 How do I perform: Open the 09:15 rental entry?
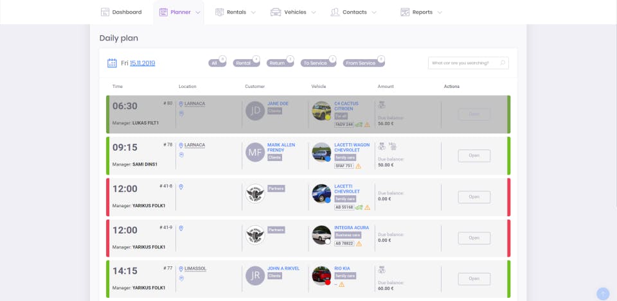click(x=474, y=155)
